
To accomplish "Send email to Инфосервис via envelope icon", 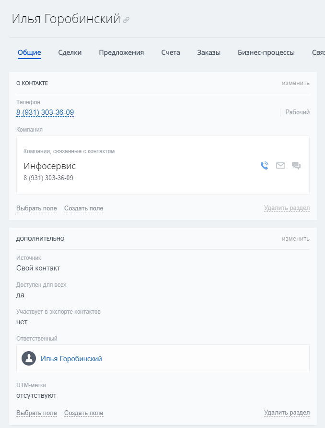I will coord(280,166).
